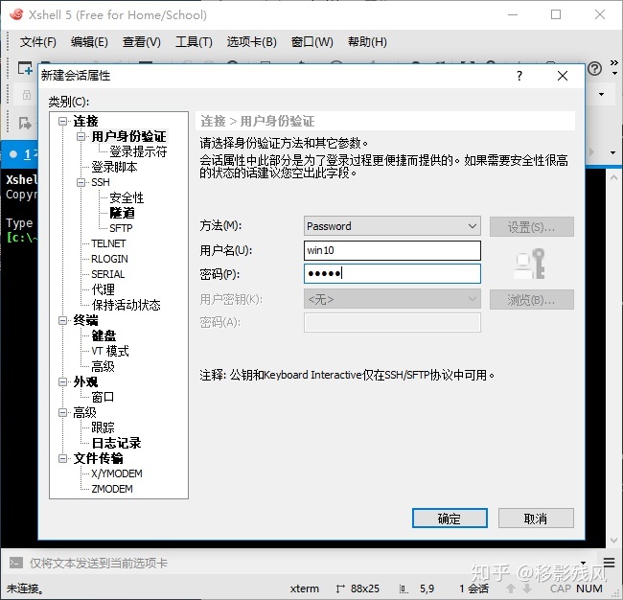Click the dialog help question mark button
This screenshot has width=623, height=600.
coord(519,76)
